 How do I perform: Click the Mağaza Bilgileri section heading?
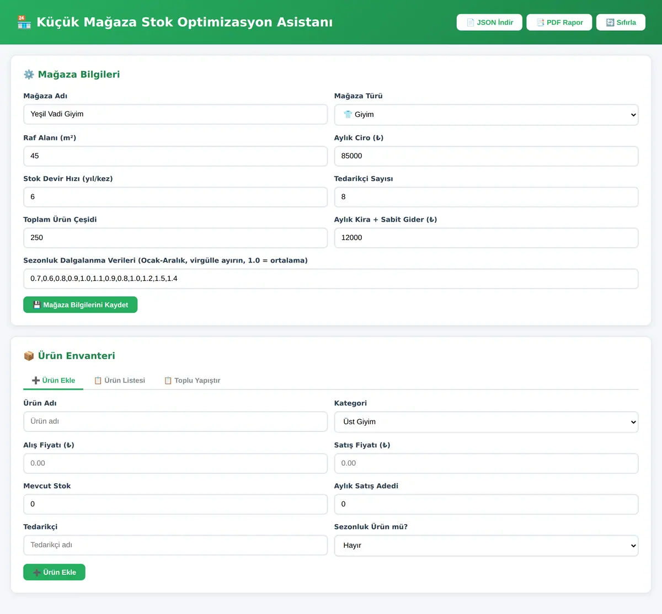point(79,74)
